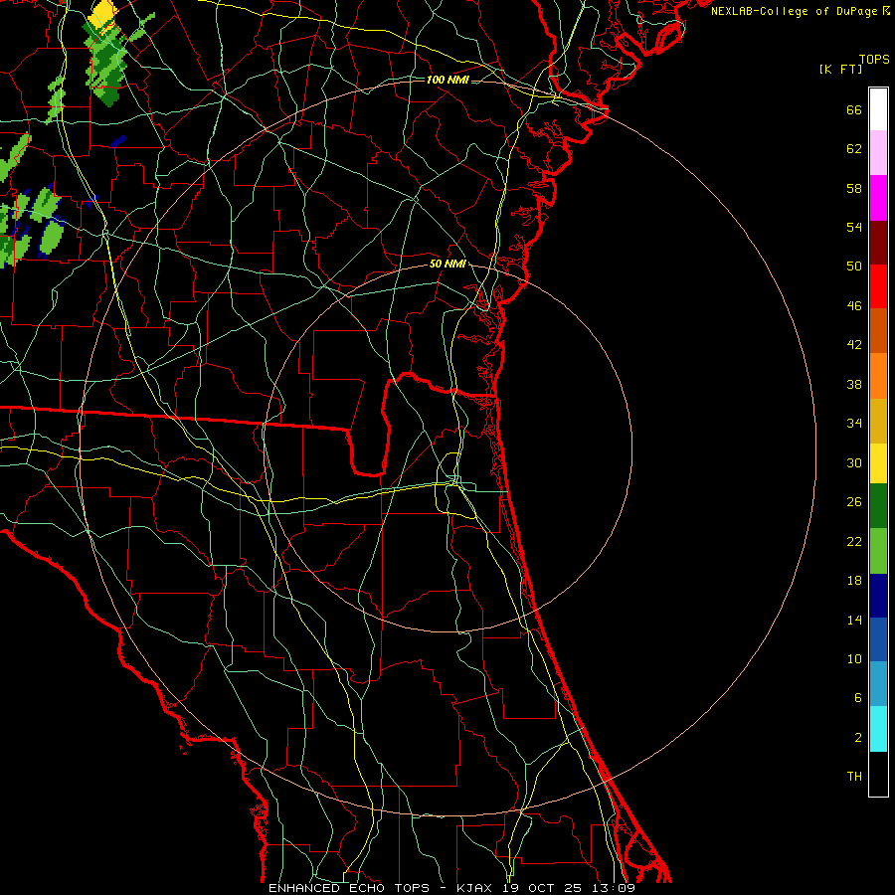
Task: Select the cyan legend swatch
Action: pos(878,729)
